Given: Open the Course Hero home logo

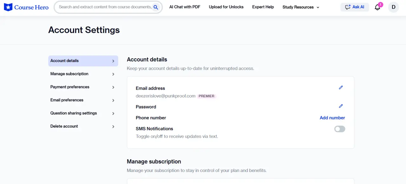Looking at the screenshot, I should (x=26, y=7).
